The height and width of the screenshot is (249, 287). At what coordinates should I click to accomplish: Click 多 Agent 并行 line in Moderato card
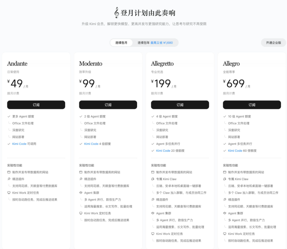pos(103,200)
